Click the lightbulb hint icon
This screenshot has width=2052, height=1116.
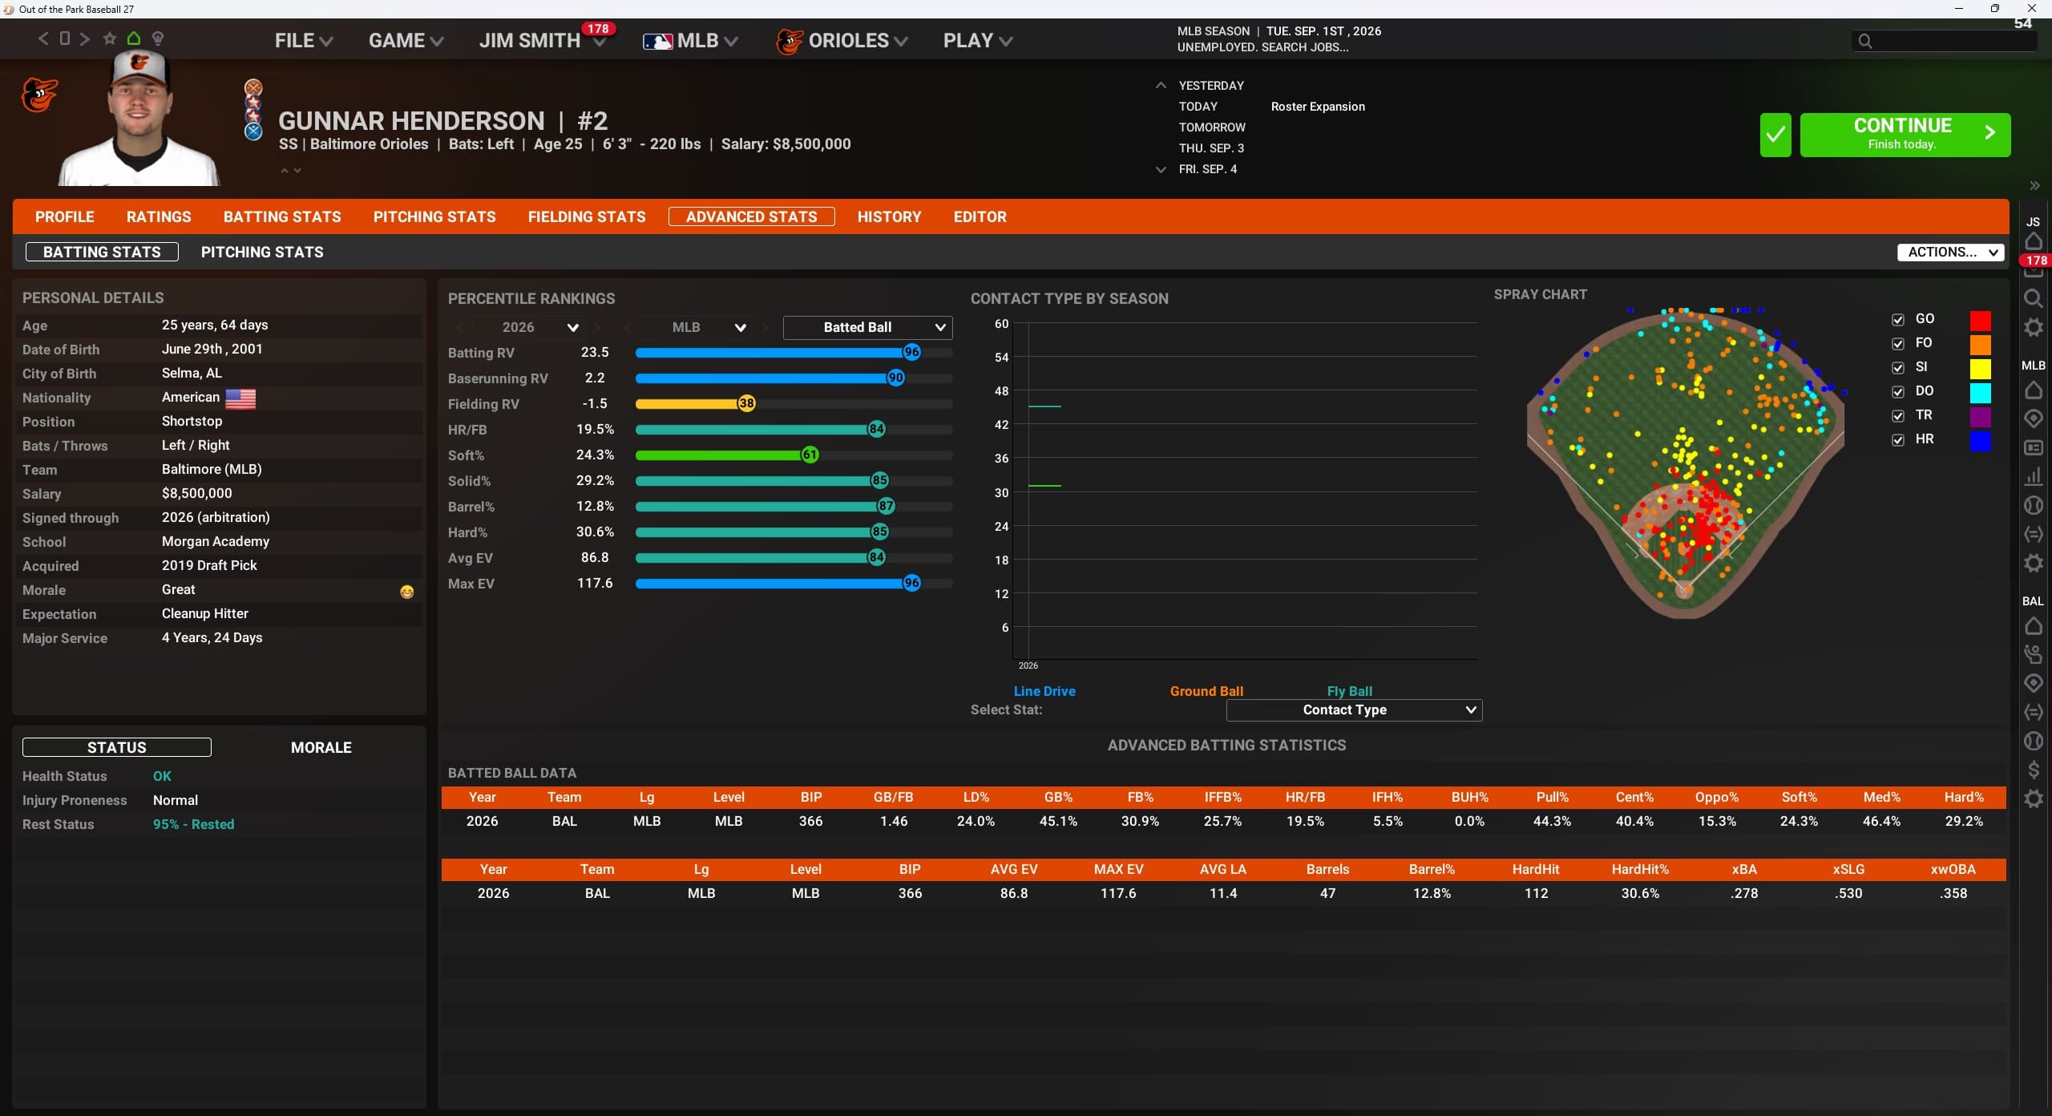[x=158, y=38]
